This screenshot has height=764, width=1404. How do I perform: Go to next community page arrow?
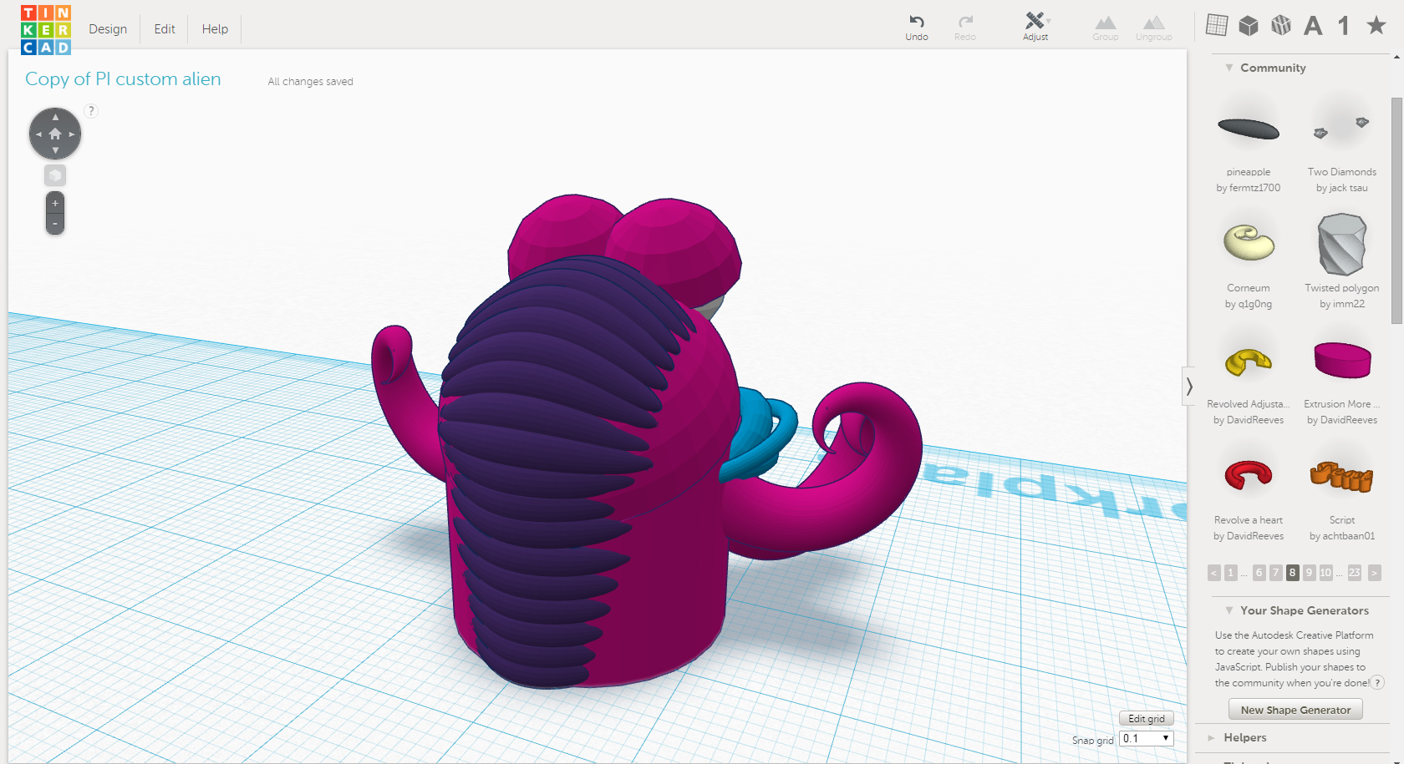tap(1375, 573)
